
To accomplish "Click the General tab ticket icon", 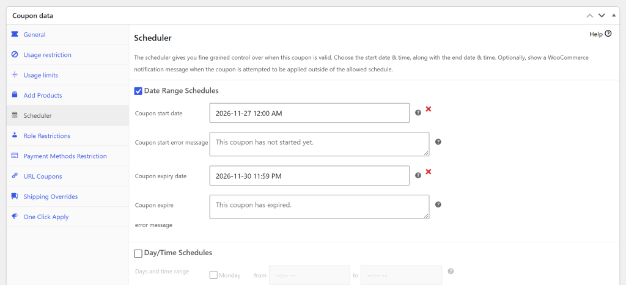I will tap(15, 34).
